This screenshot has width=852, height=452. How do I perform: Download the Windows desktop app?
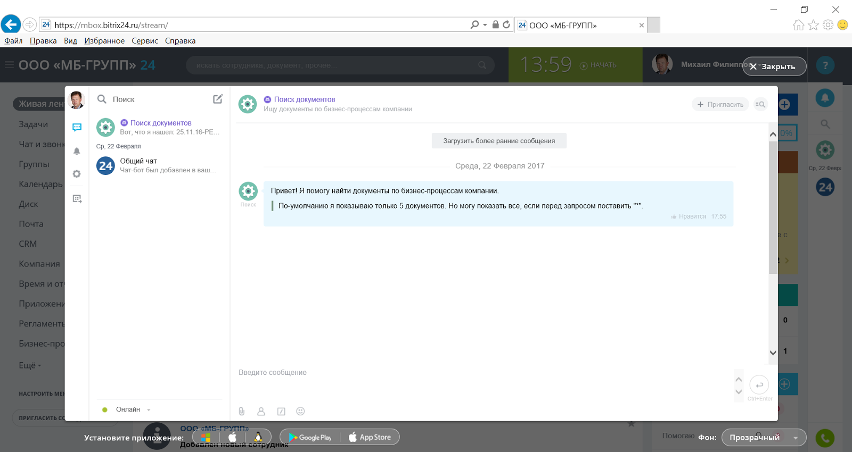click(x=206, y=437)
